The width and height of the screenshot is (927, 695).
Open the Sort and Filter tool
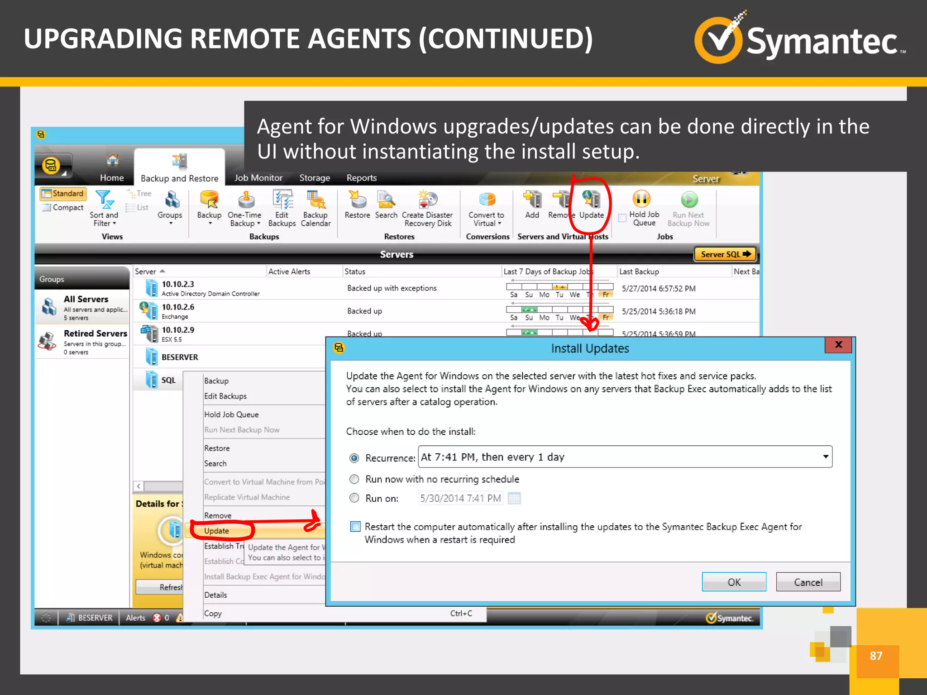pyautogui.click(x=104, y=208)
